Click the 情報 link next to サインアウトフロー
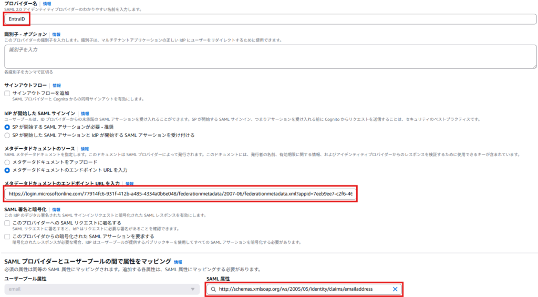538x297 pixels. point(57,85)
